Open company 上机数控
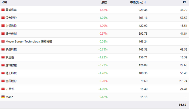 click(11, 26)
